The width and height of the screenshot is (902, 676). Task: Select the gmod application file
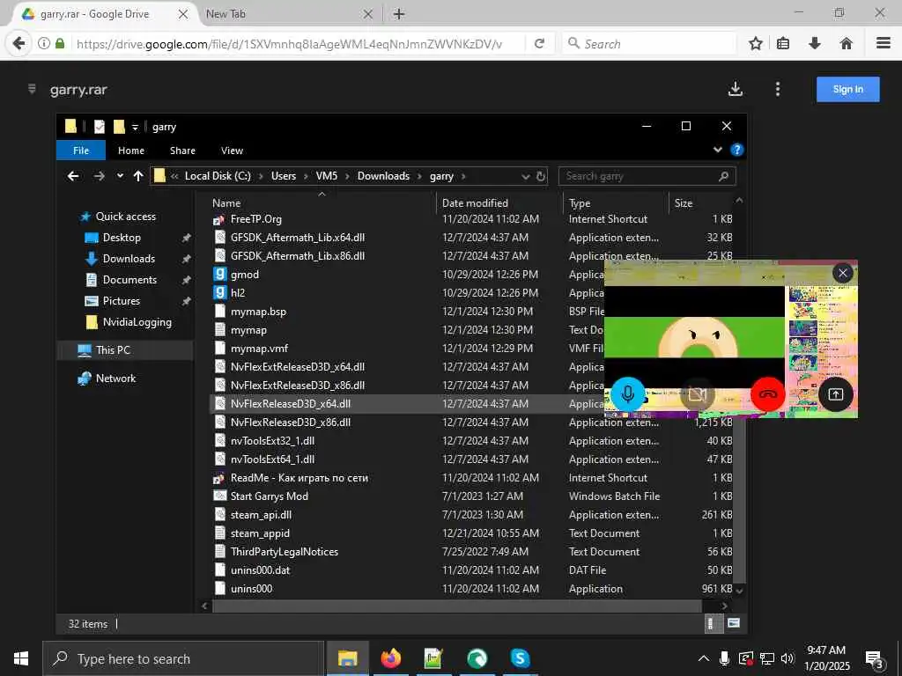pos(245,275)
